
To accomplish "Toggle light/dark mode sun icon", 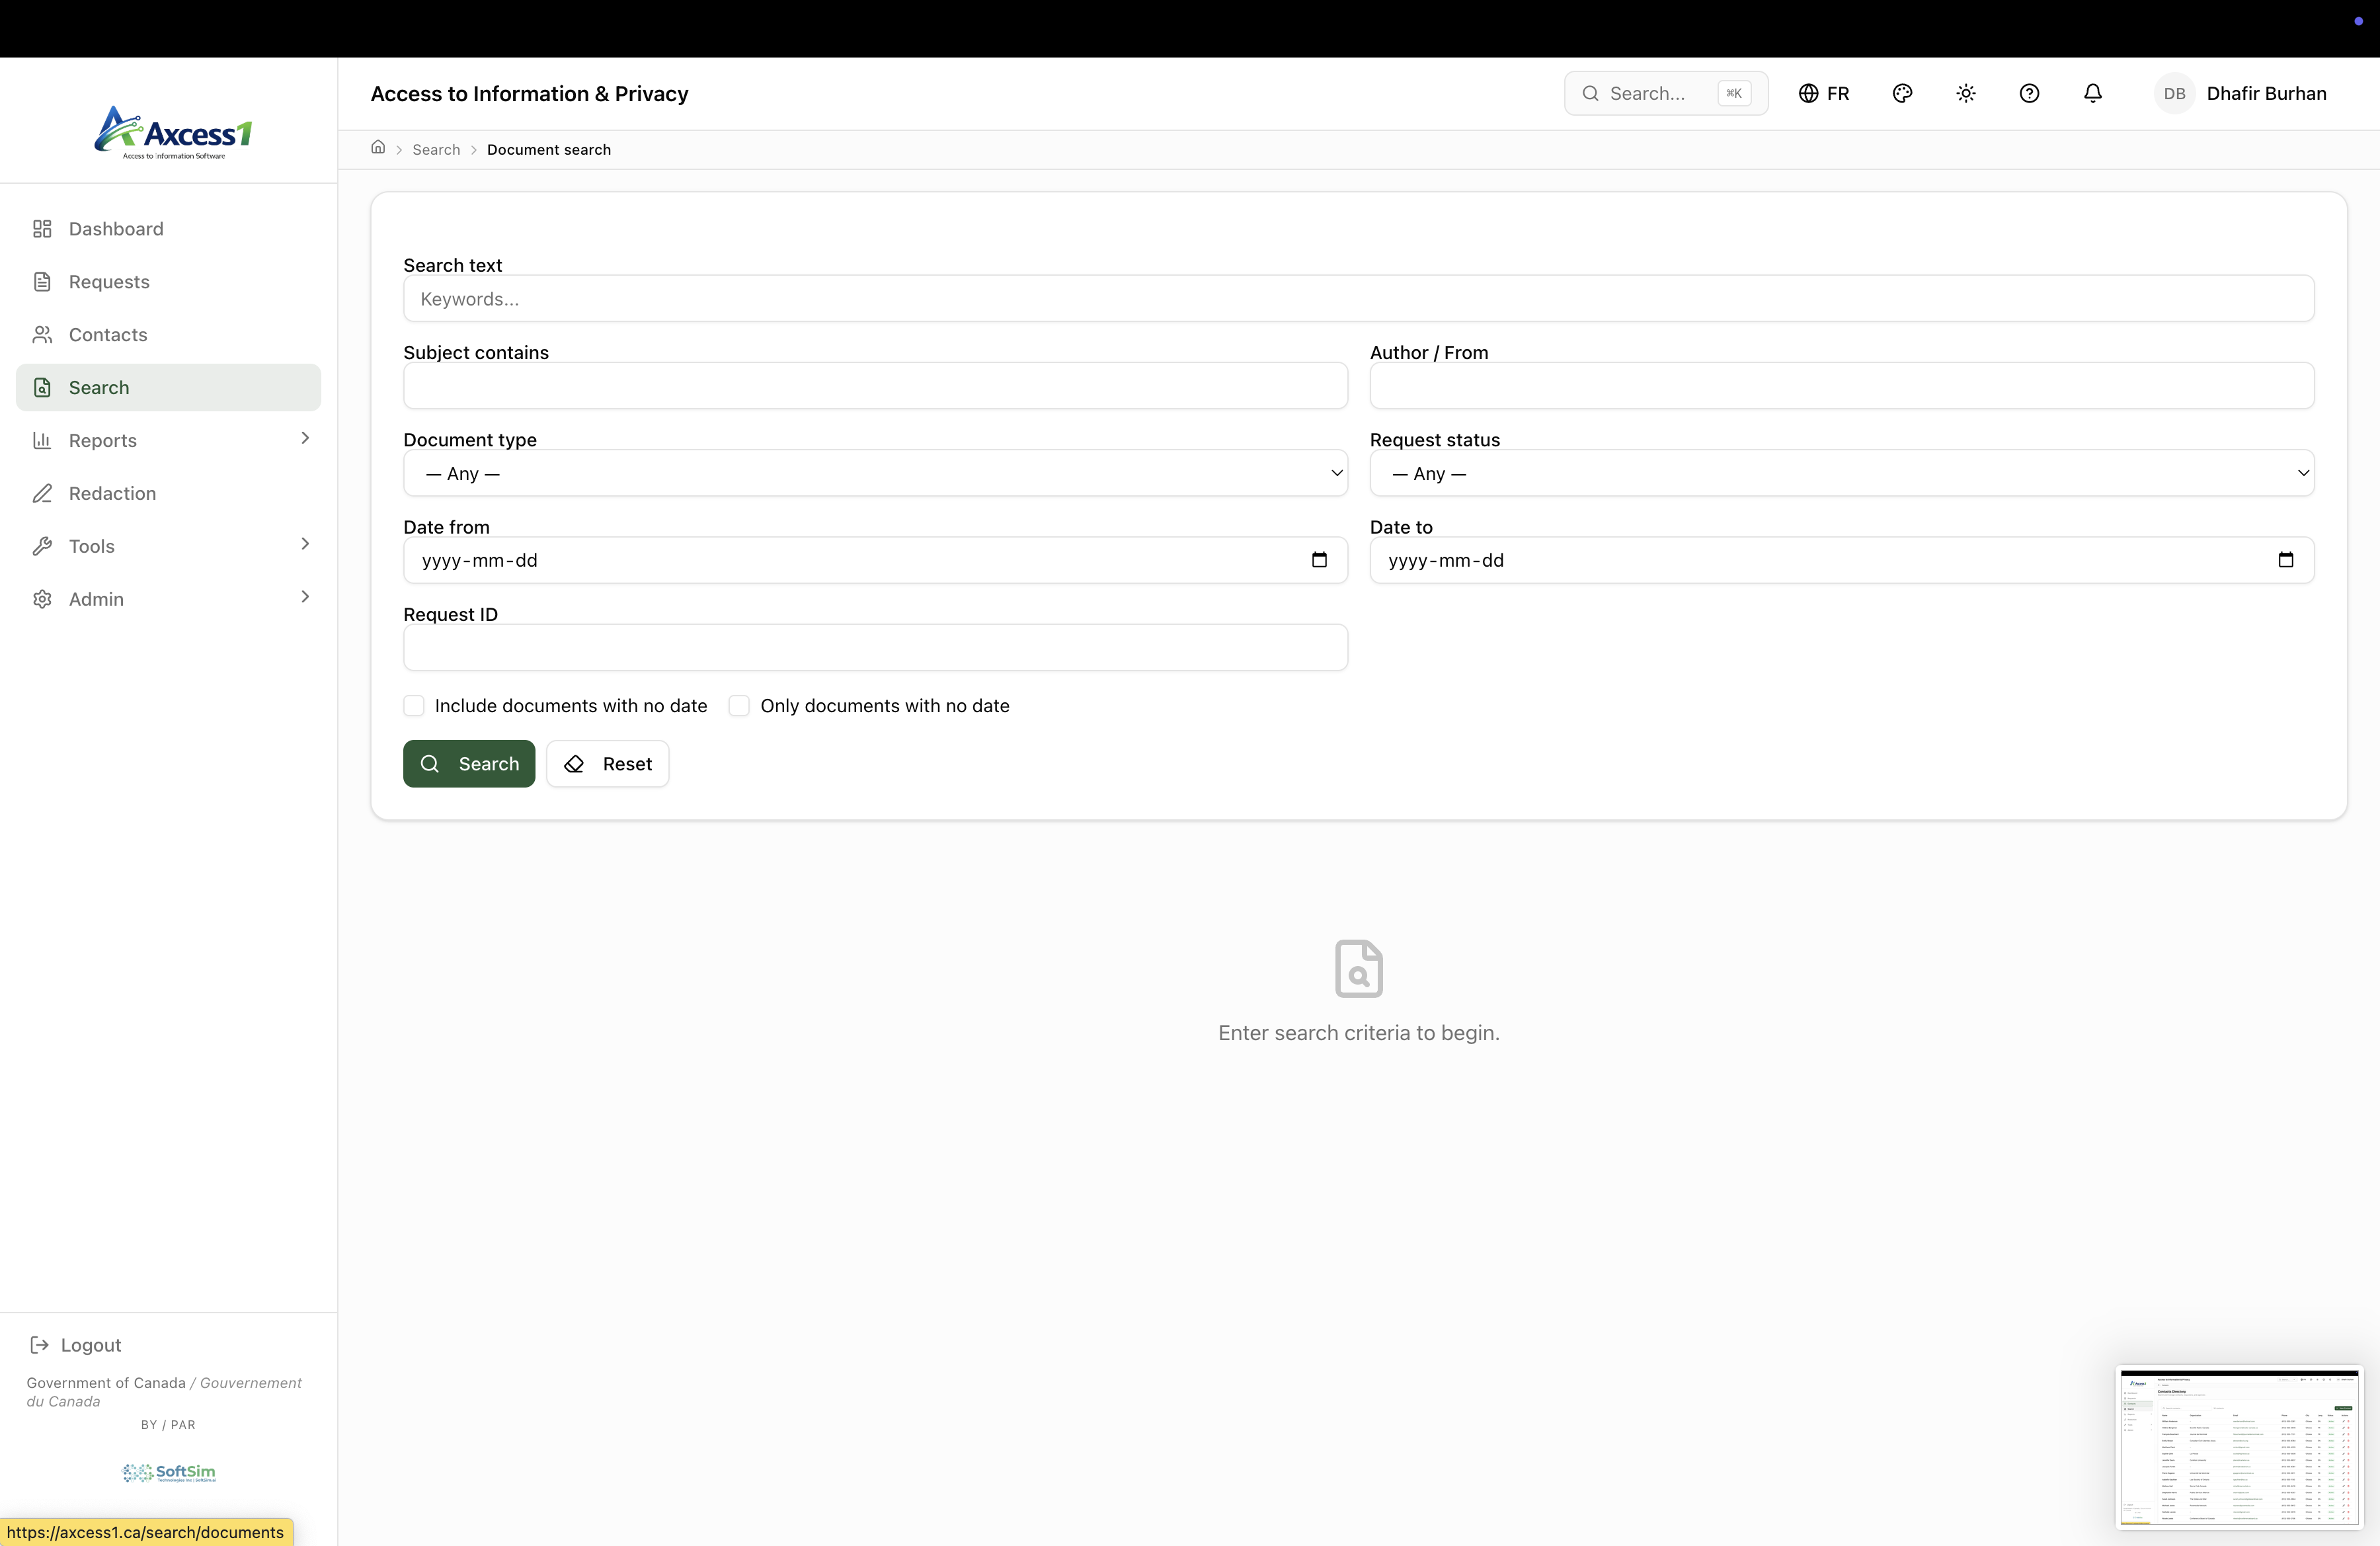I will click(x=1965, y=93).
